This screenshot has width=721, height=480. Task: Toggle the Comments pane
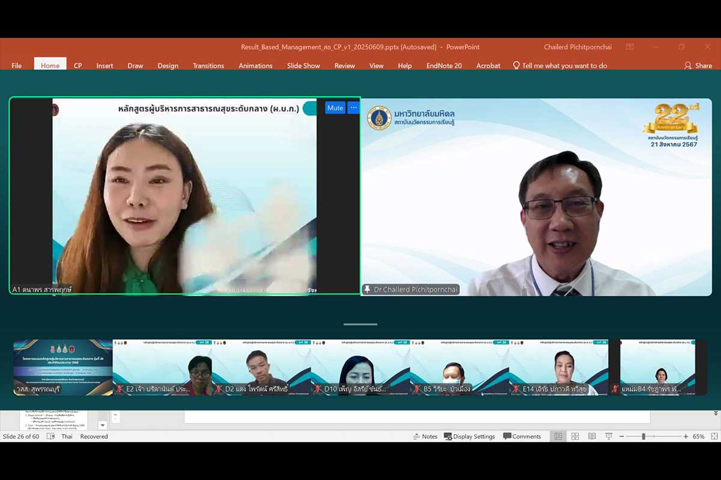point(522,436)
